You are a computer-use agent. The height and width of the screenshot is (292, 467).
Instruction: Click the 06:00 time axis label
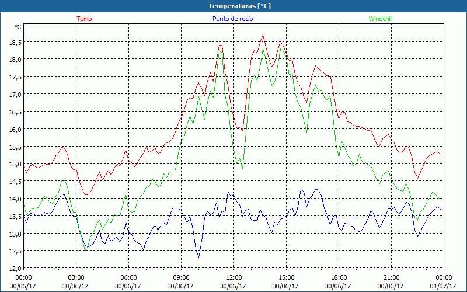point(128,278)
